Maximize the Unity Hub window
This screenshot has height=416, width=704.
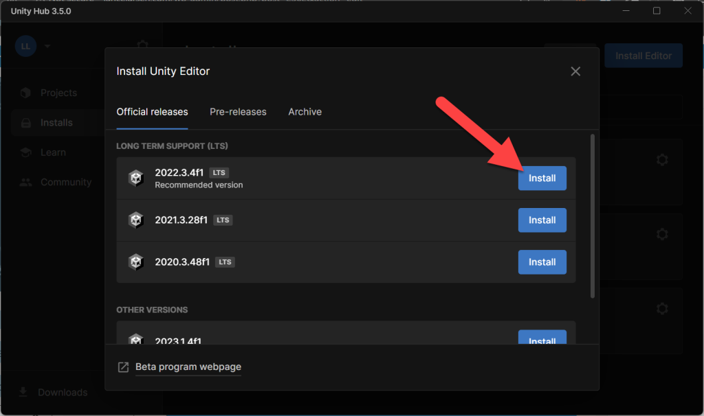click(x=657, y=11)
